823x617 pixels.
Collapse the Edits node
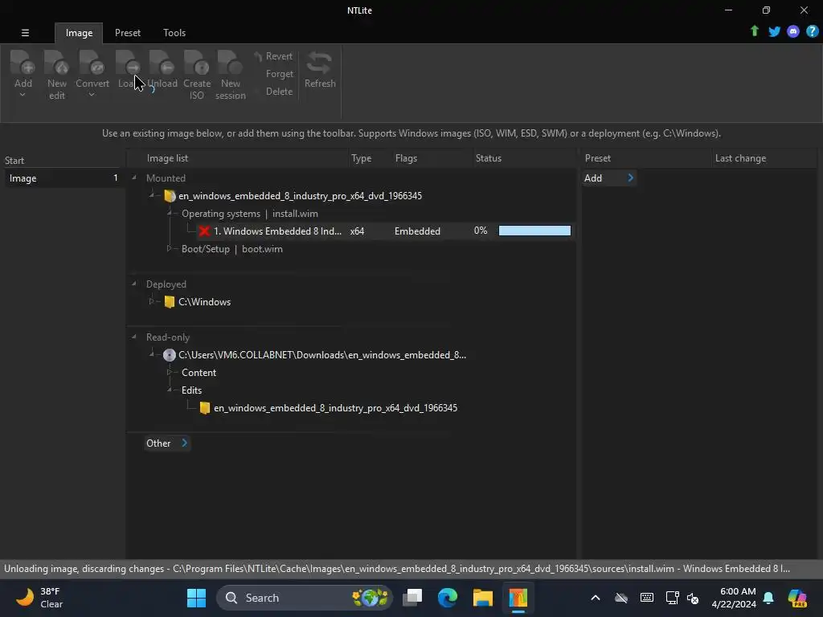coord(170,390)
